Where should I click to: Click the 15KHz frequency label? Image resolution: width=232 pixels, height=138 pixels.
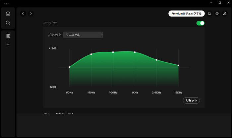click(x=178, y=92)
